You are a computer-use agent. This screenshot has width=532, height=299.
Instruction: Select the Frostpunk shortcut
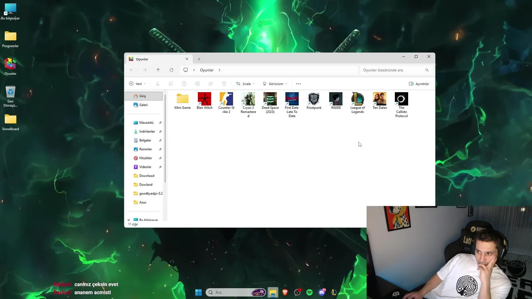pos(314,101)
